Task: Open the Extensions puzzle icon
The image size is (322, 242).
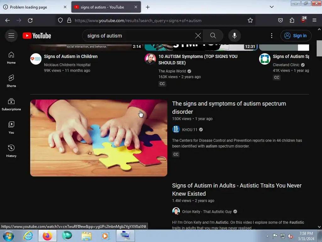Action: 292,20
